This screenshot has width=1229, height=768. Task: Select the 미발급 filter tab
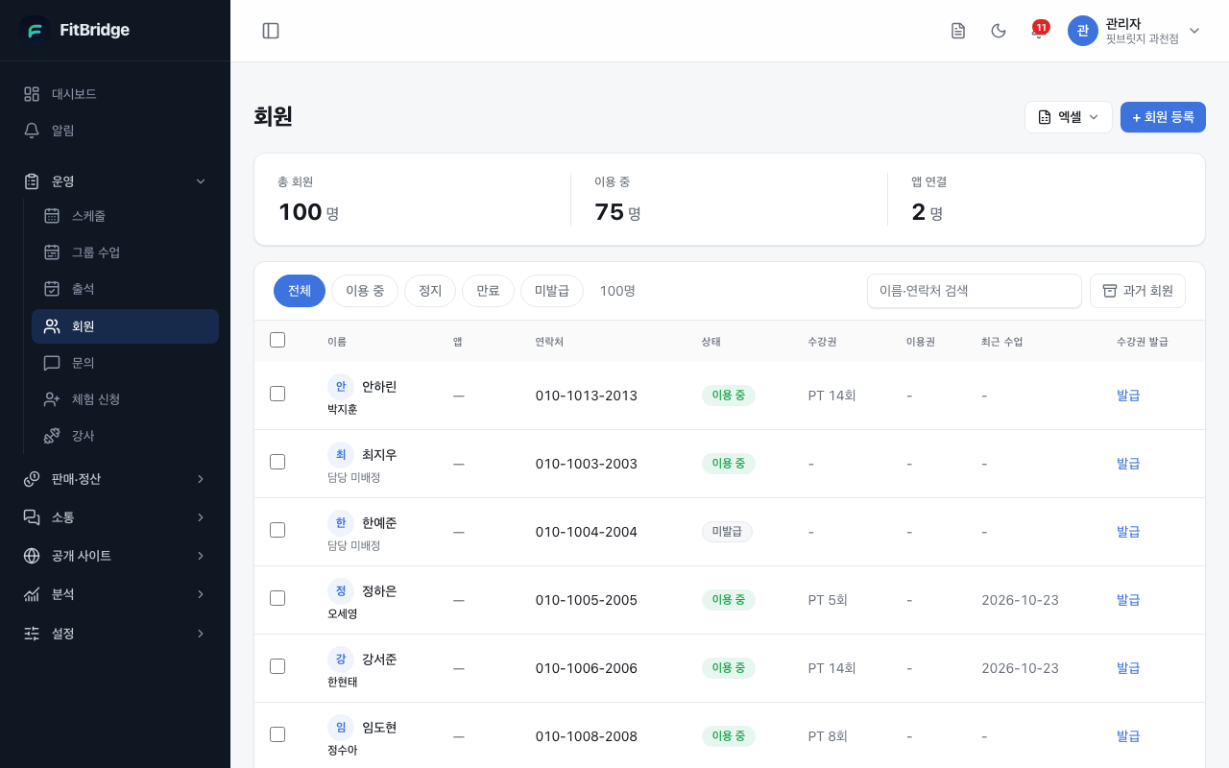552,291
